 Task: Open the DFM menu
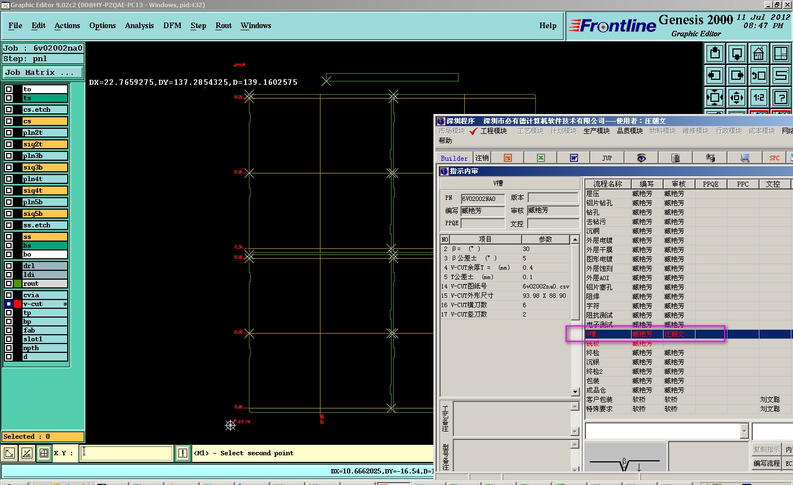172,26
